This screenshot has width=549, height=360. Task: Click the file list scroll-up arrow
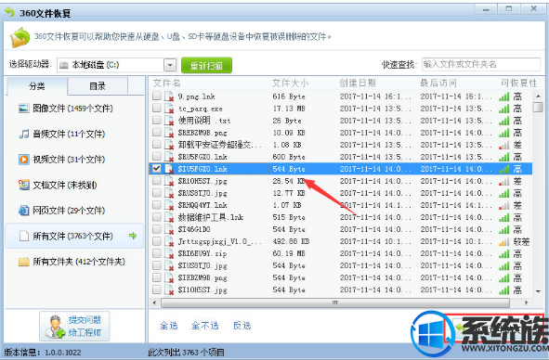[x=538, y=96]
